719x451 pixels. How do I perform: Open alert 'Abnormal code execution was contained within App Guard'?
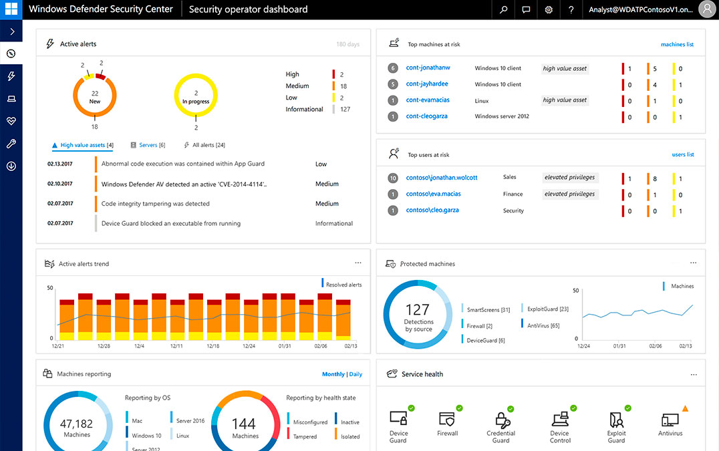(x=183, y=164)
